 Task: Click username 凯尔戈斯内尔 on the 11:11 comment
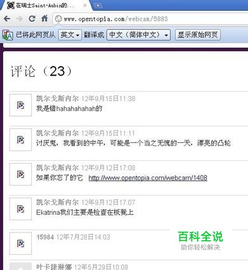tap(57, 133)
